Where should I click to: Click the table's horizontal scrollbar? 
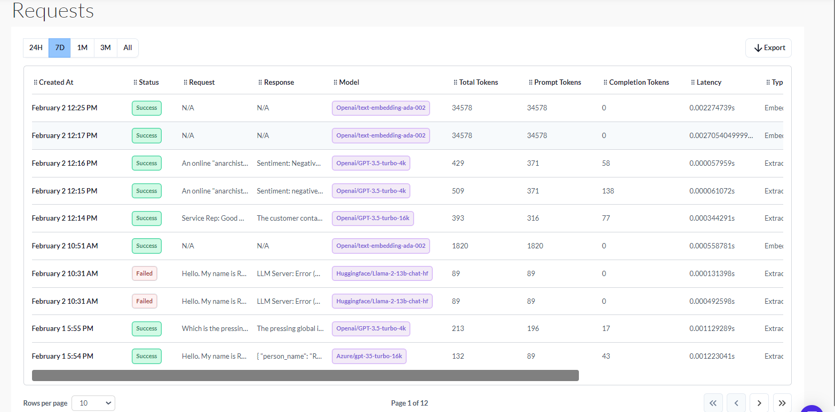pos(305,375)
